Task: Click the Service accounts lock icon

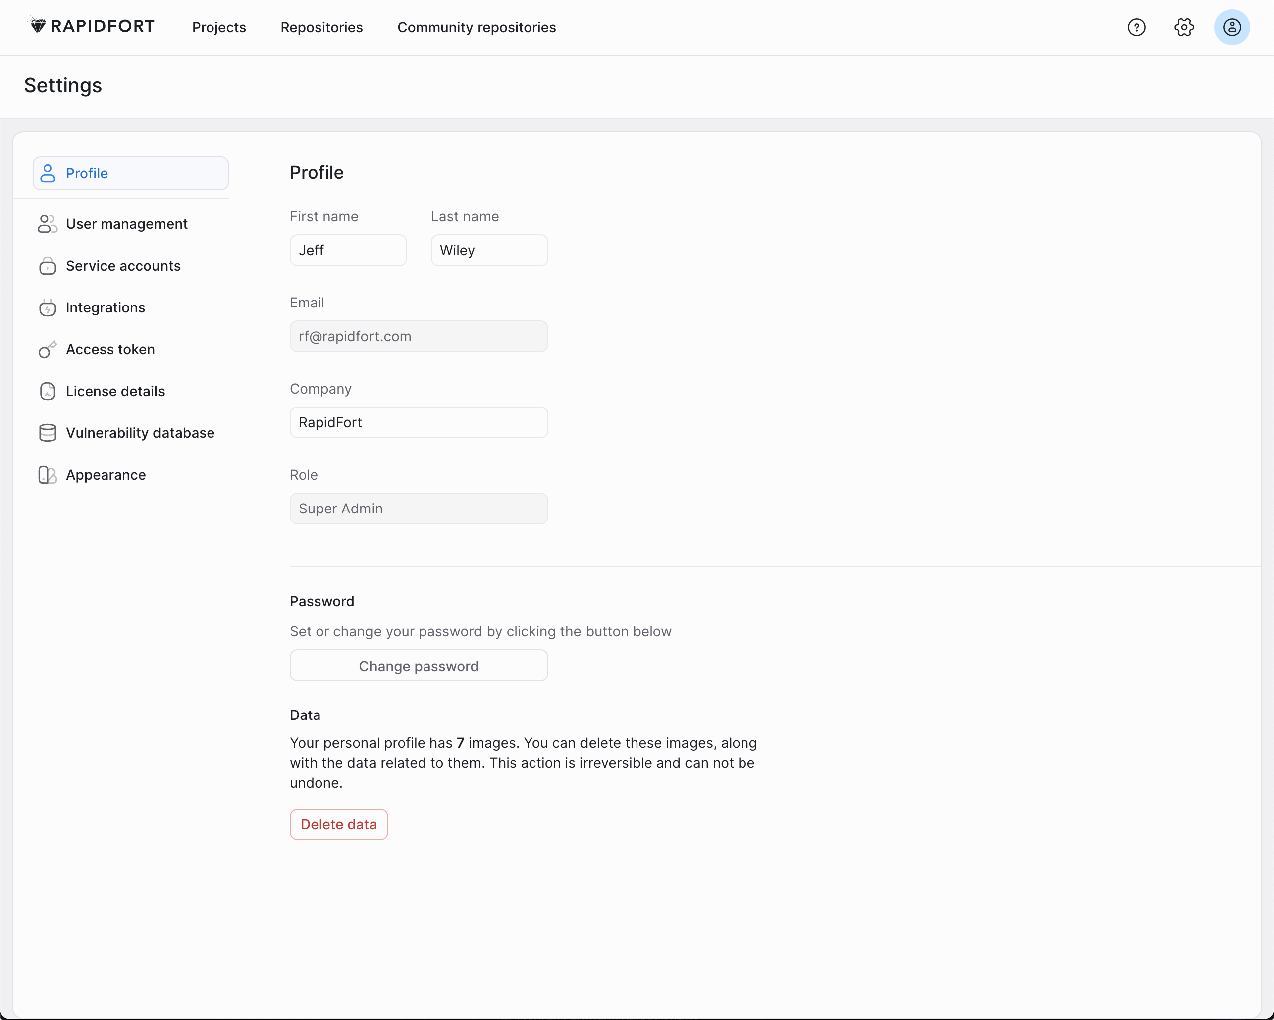Action: [x=48, y=266]
